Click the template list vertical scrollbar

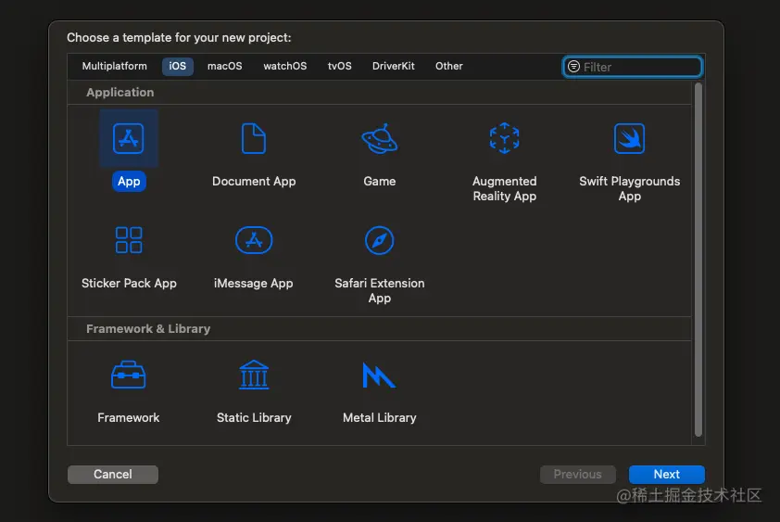[x=698, y=260]
